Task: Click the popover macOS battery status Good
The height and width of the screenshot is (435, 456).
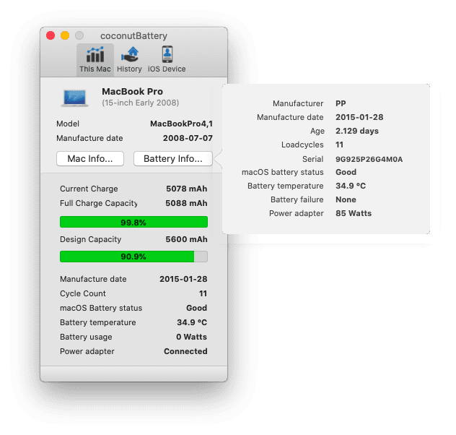Action: 346,172
